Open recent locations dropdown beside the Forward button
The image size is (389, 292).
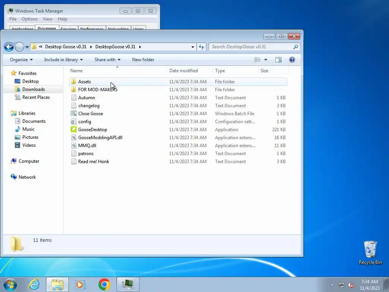[x=27, y=47]
